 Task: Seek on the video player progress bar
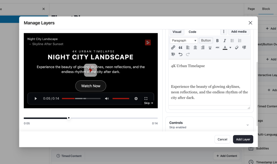pos(81,98)
